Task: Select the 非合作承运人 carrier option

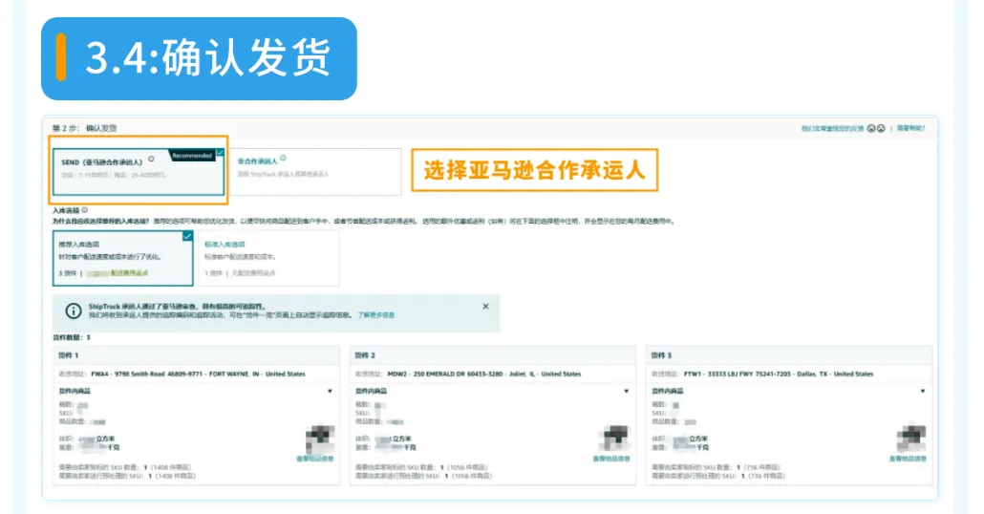Action: [315, 171]
